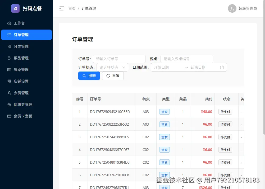Click the calendar icon in date range picker
Screen dimensions: 265x189
[222, 67]
